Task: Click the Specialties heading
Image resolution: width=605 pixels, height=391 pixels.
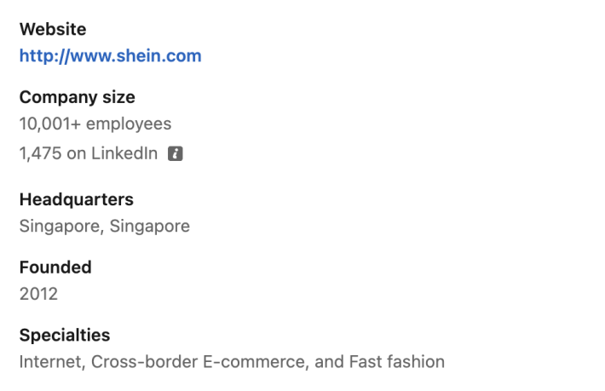Action: coord(65,336)
